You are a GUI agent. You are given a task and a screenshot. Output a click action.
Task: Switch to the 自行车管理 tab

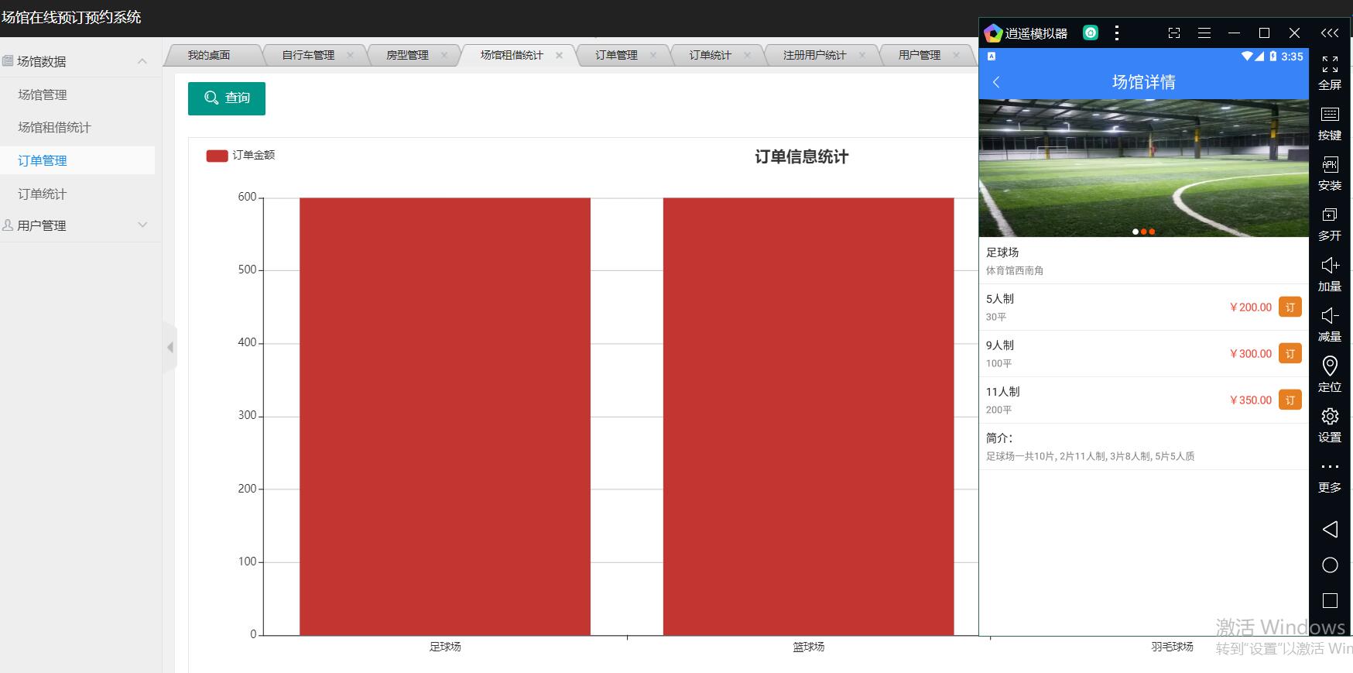click(308, 55)
